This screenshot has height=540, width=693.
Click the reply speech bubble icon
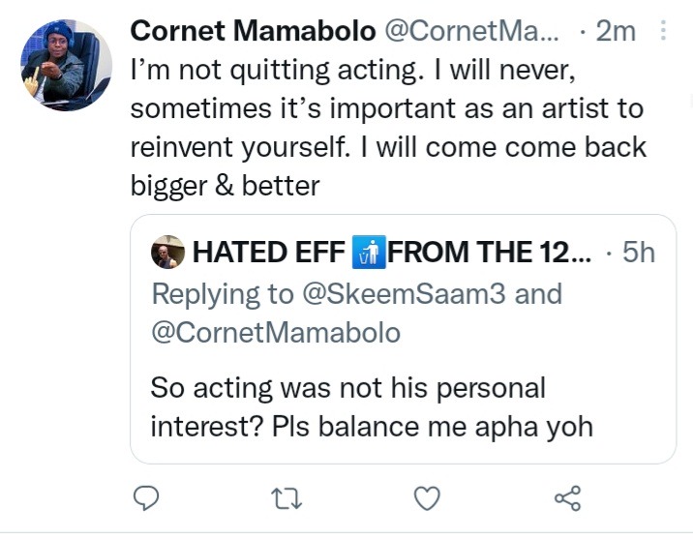[146, 498]
